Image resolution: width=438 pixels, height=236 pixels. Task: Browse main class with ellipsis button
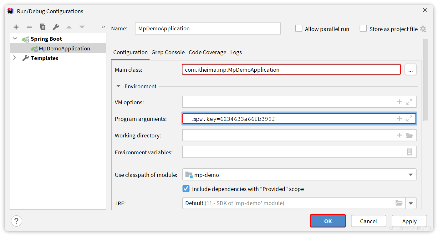(410, 69)
